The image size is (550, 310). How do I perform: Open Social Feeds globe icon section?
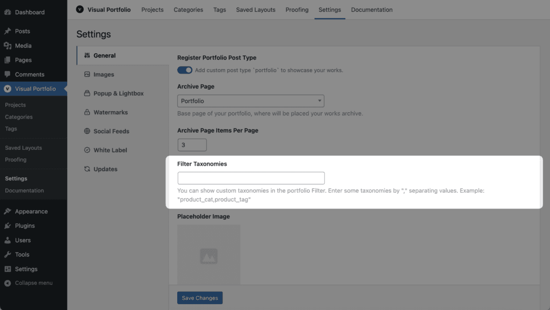click(x=87, y=131)
